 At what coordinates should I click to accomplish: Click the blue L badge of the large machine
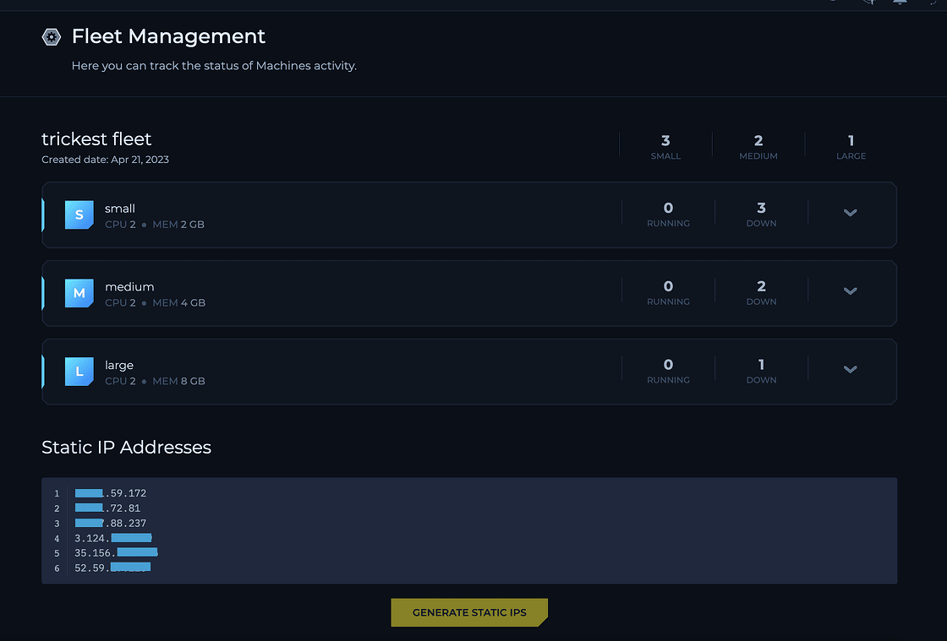pos(79,372)
